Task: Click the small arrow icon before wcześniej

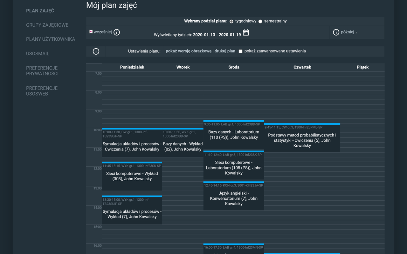Action: coord(91,32)
